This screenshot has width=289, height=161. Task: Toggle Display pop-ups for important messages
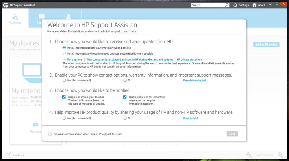pyautogui.click(x=125, y=97)
